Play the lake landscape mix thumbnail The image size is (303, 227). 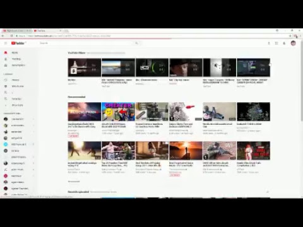point(118,67)
